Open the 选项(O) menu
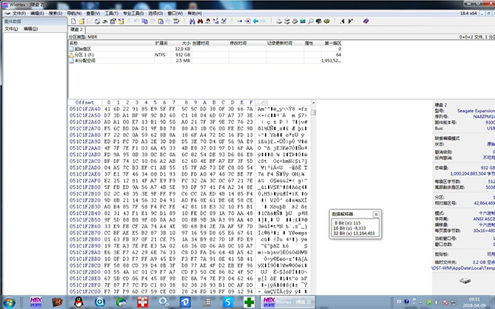This screenshot has height=309, width=495. pos(155,13)
